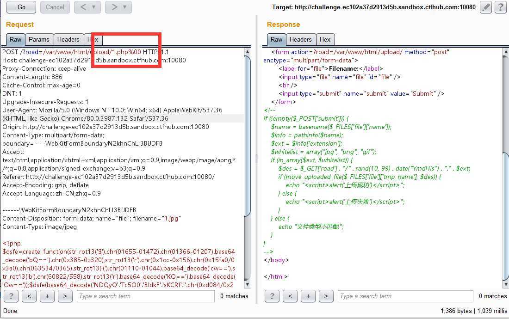Click response pane scroll-up arrow

[x=506, y=51]
